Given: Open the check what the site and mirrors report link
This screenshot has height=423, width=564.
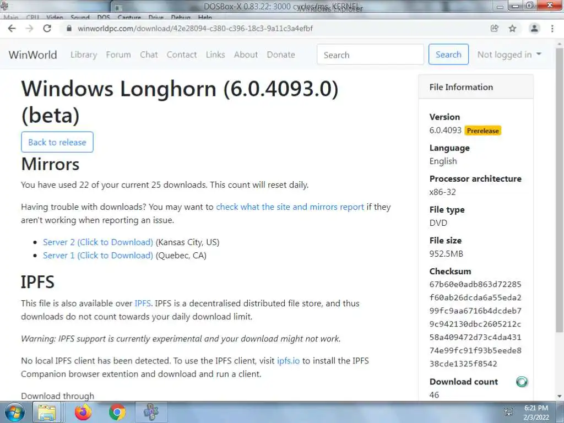Looking at the screenshot, I should point(290,207).
